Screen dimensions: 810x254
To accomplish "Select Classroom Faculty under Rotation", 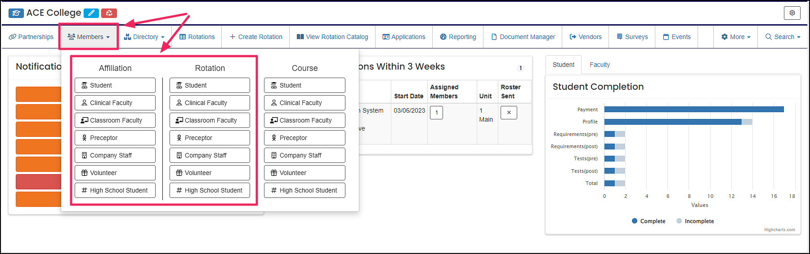I will (210, 120).
